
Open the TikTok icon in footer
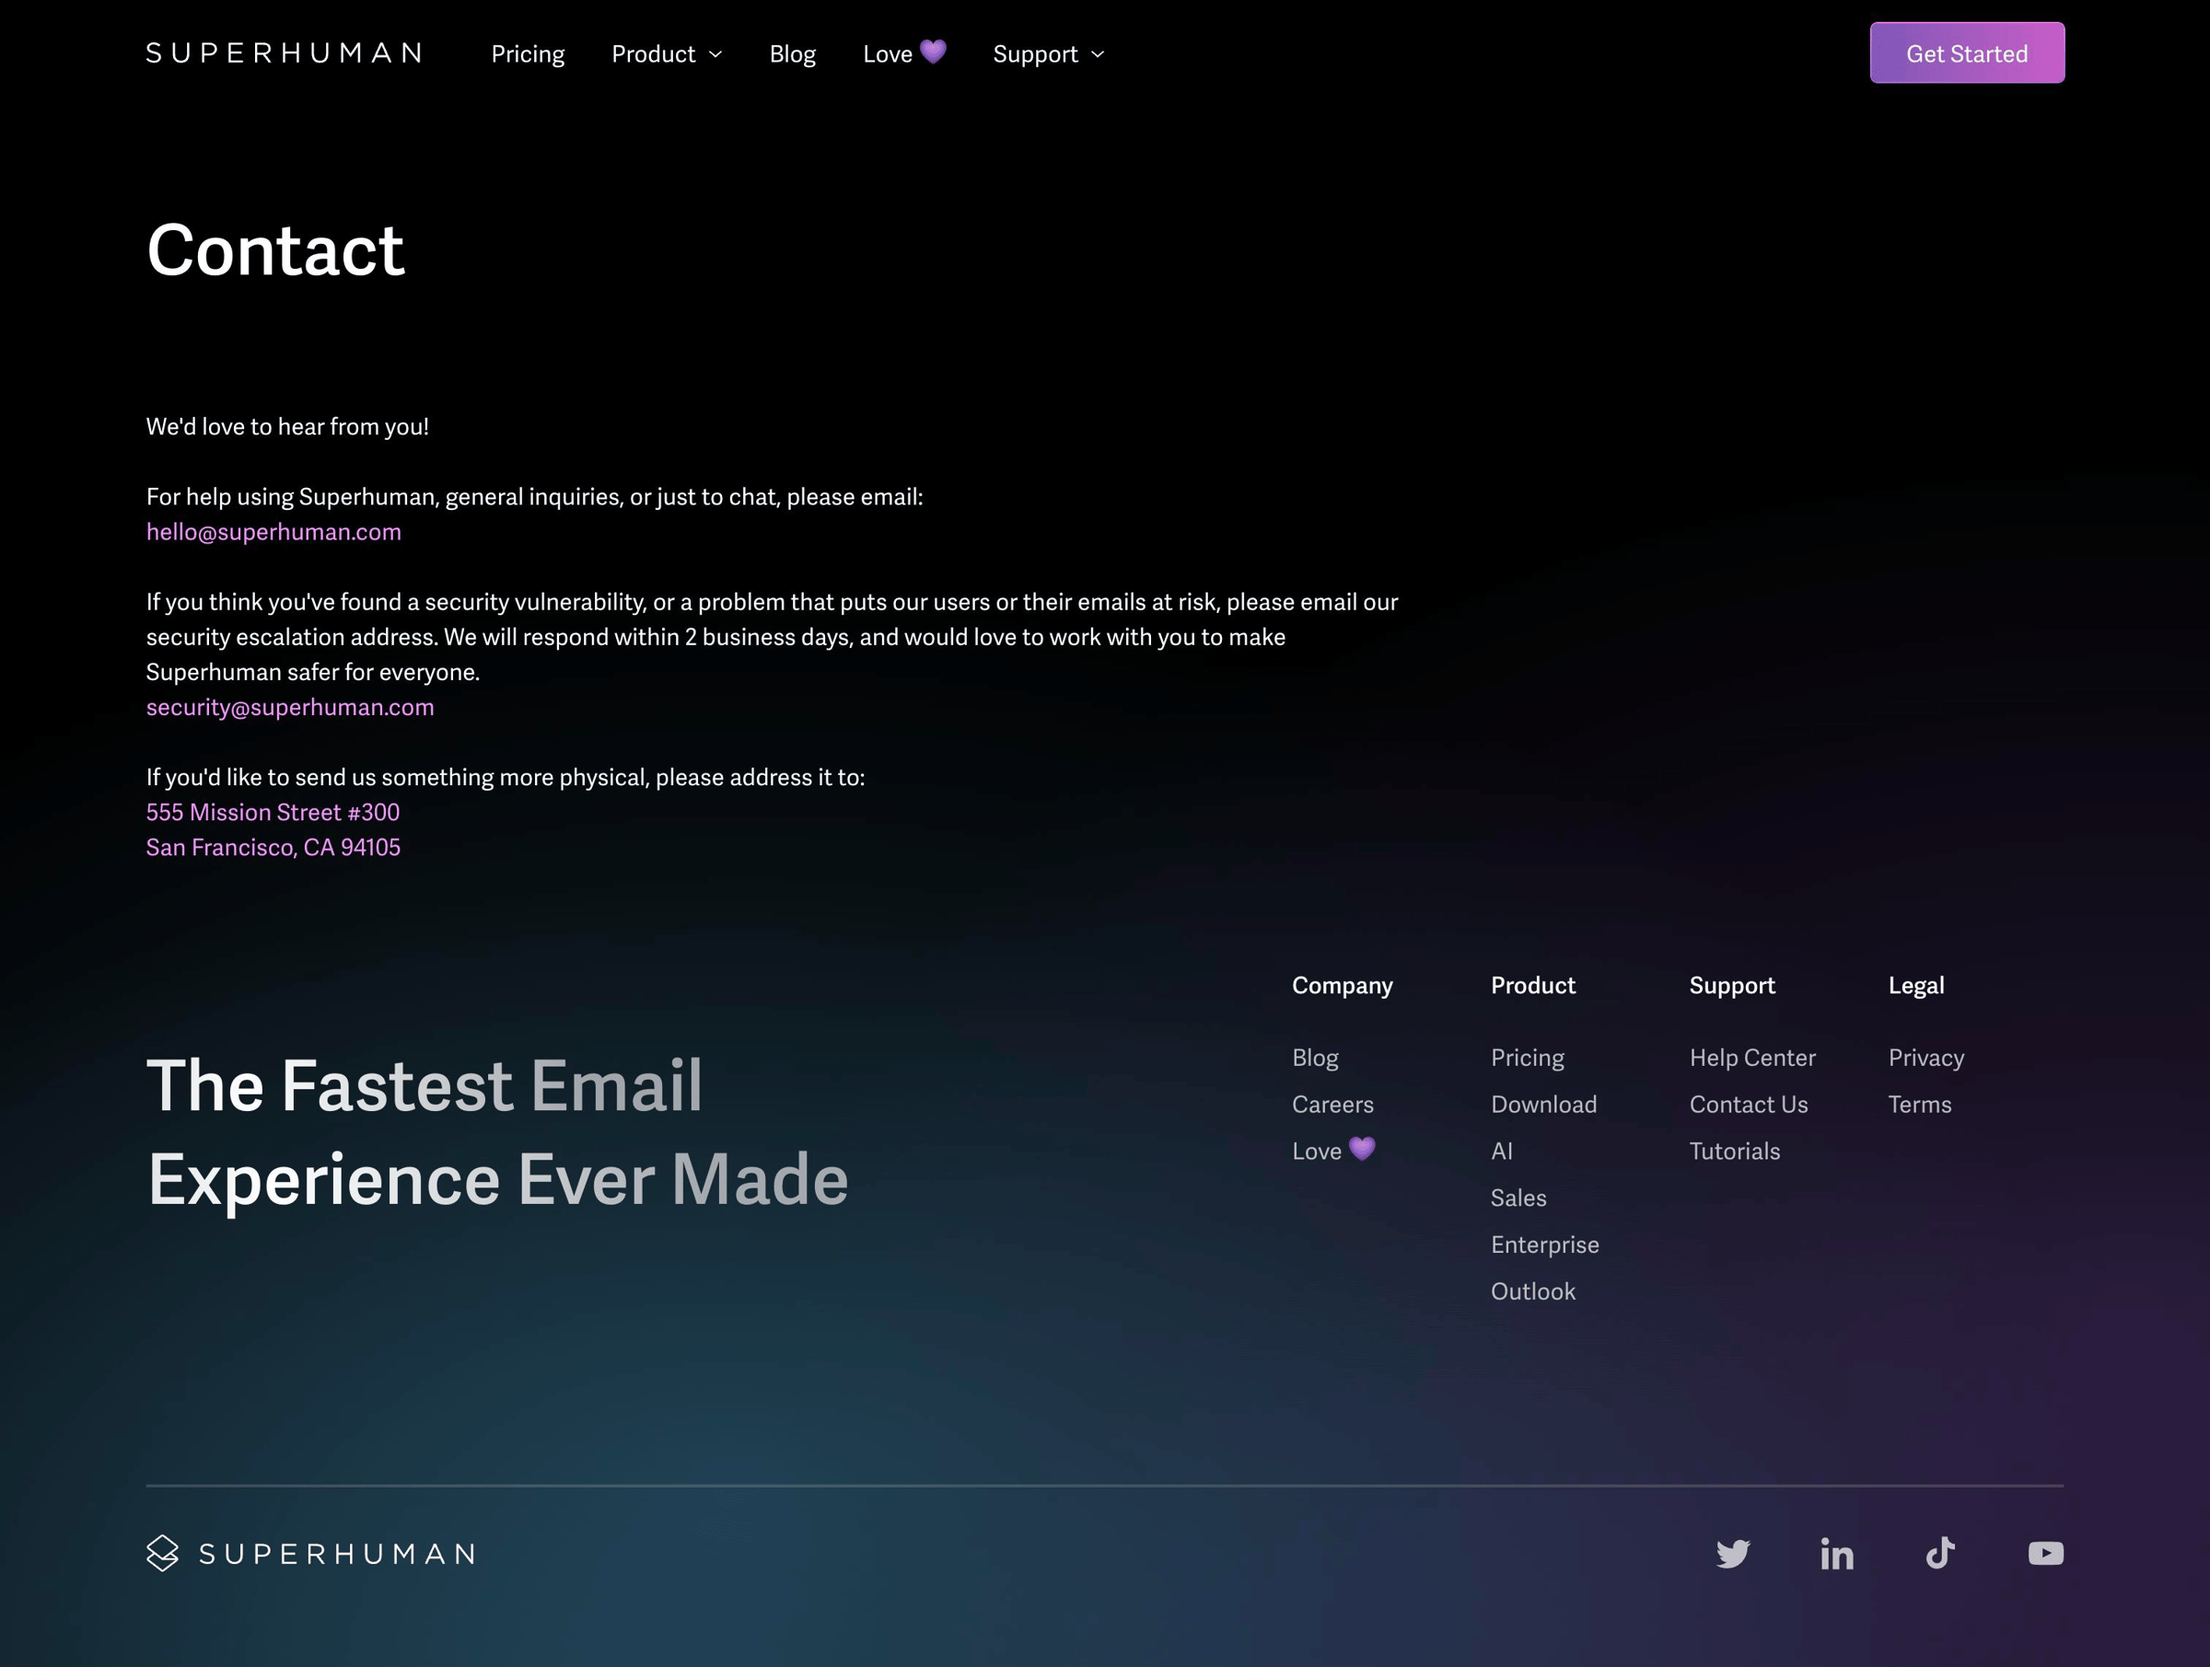point(1940,1553)
